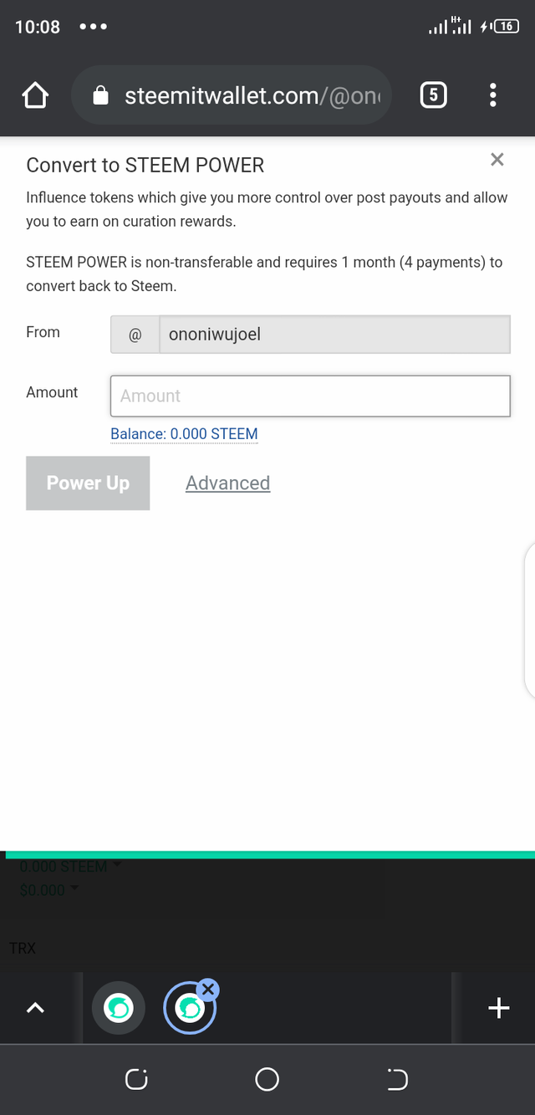Select the TRX wallet row
535x1115 pixels.
(x=22, y=948)
